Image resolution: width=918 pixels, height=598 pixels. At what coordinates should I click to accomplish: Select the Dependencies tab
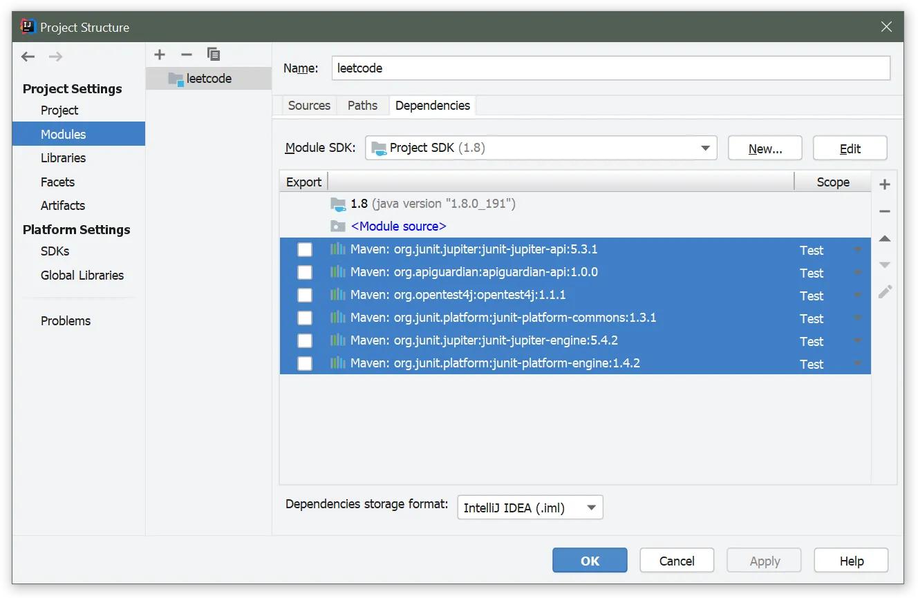point(433,105)
